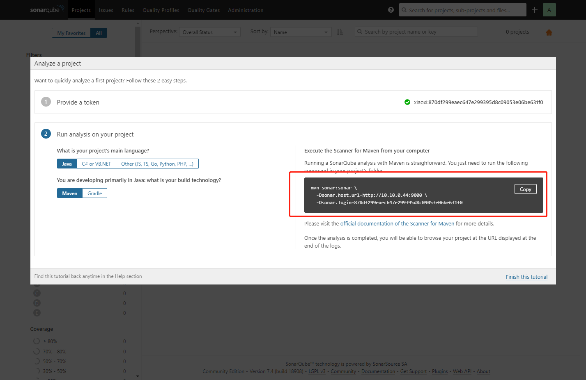This screenshot has width=586, height=380.
Task: Click the sort direction icon
Action: click(x=340, y=32)
